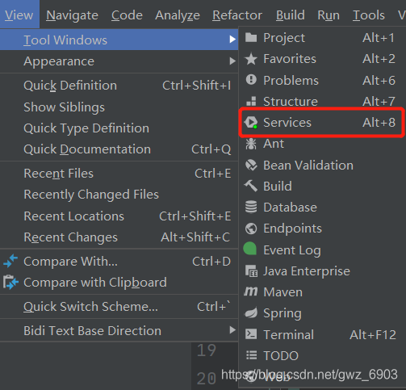406x390 pixels.
Task: Click the Services play icon
Action: coord(251,123)
